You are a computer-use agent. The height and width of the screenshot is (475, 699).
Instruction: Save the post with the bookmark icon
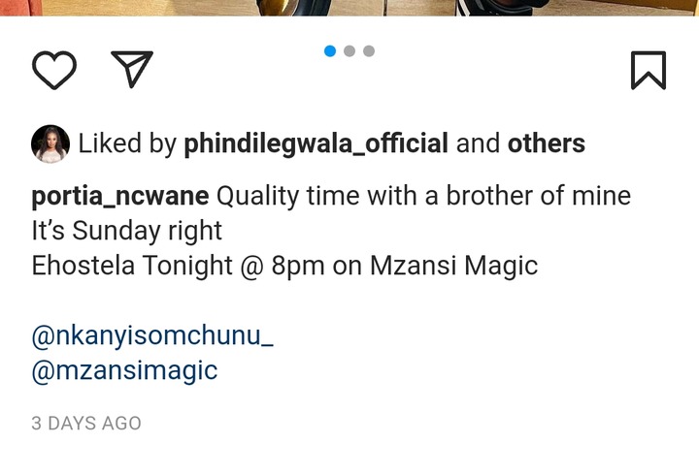(x=649, y=71)
